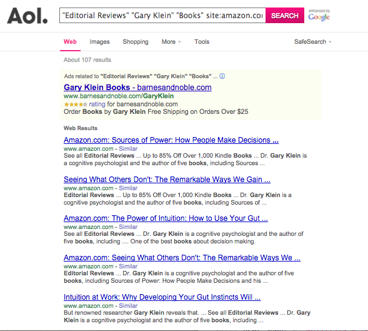Click snippet 'But renowned researcher Gary Klein reveals that'
The image size is (368, 331).
(x=131, y=313)
